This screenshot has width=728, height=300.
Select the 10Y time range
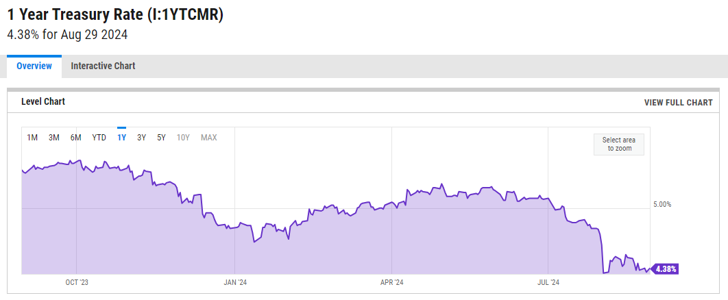(184, 137)
